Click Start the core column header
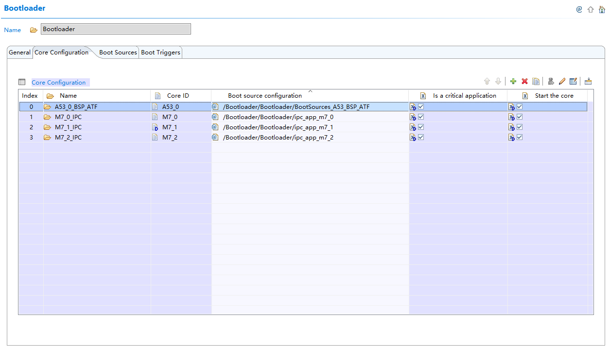The image size is (610, 350). (x=547, y=96)
